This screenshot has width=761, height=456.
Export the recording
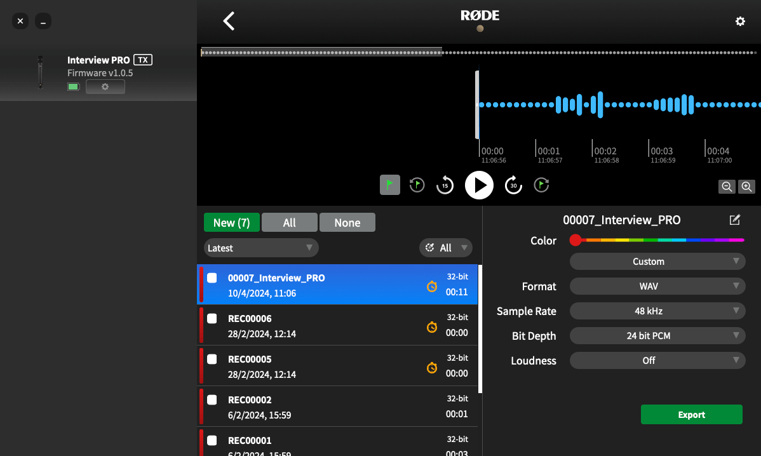(x=692, y=415)
